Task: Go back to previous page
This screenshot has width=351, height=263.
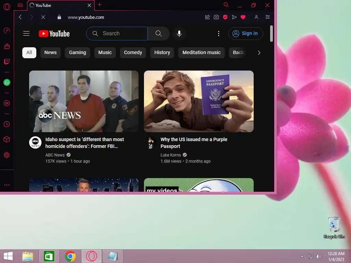Action: point(20,17)
